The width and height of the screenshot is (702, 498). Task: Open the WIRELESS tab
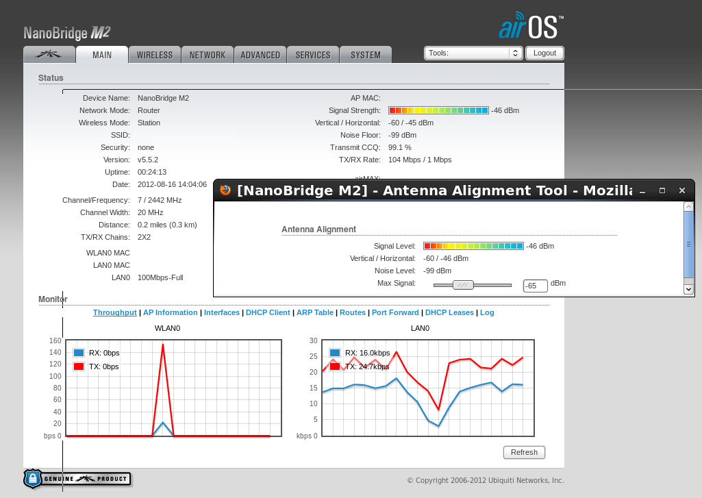tap(155, 55)
